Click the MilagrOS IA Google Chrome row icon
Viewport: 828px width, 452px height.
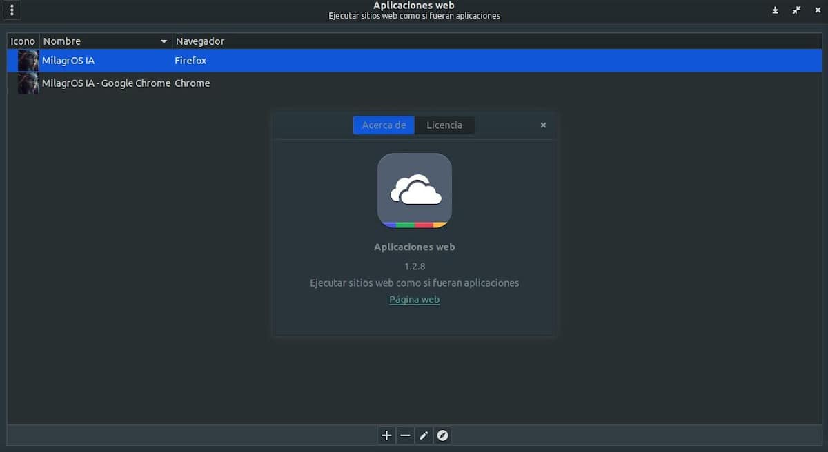tap(27, 83)
